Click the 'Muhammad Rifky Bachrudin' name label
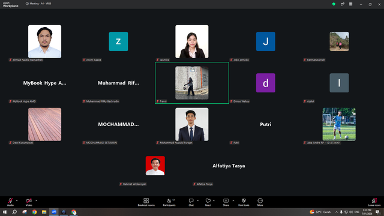Viewport: 384px width, 216px height. (x=101, y=101)
